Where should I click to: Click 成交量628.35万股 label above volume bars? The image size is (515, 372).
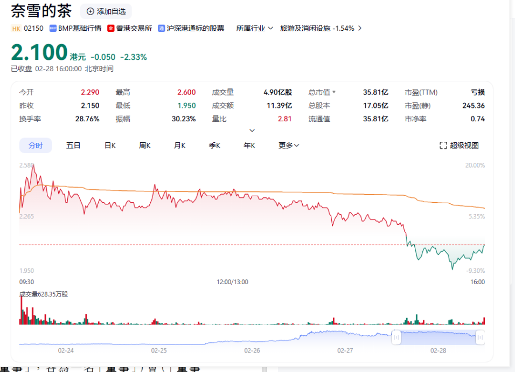point(44,294)
